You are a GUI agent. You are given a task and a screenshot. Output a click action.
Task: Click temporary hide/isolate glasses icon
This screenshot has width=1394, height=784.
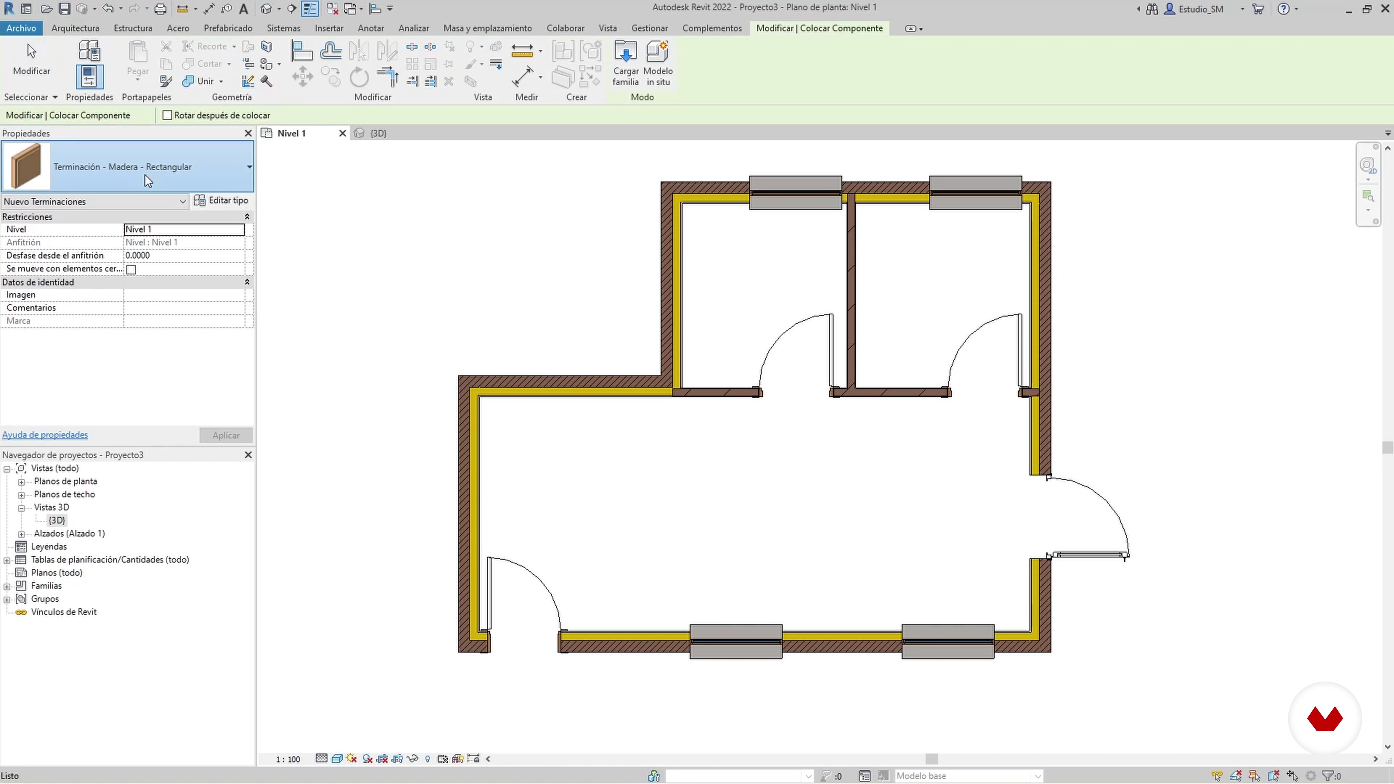pos(412,759)
